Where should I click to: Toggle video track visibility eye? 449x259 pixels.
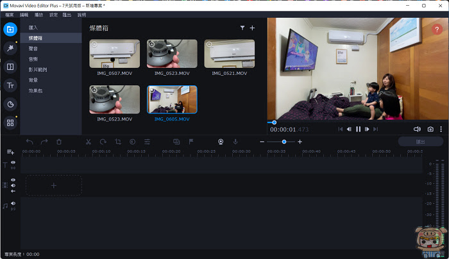(x=13, y=180)
